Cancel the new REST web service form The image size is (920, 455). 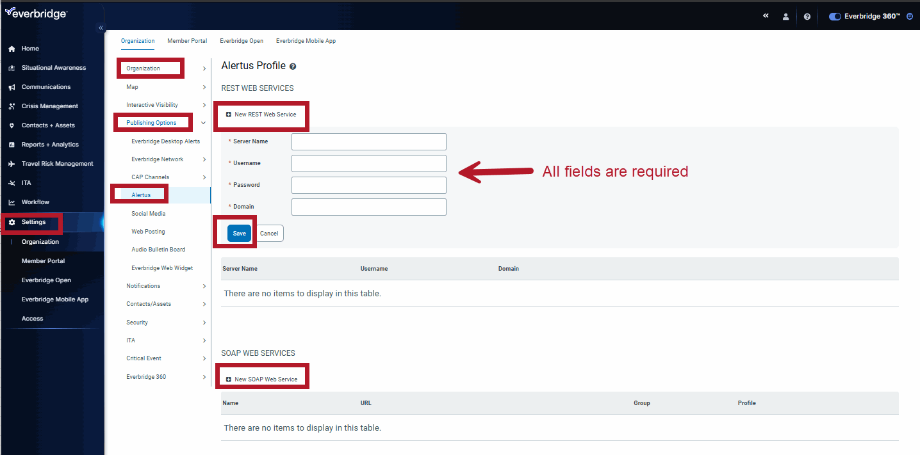pos(269,234)
